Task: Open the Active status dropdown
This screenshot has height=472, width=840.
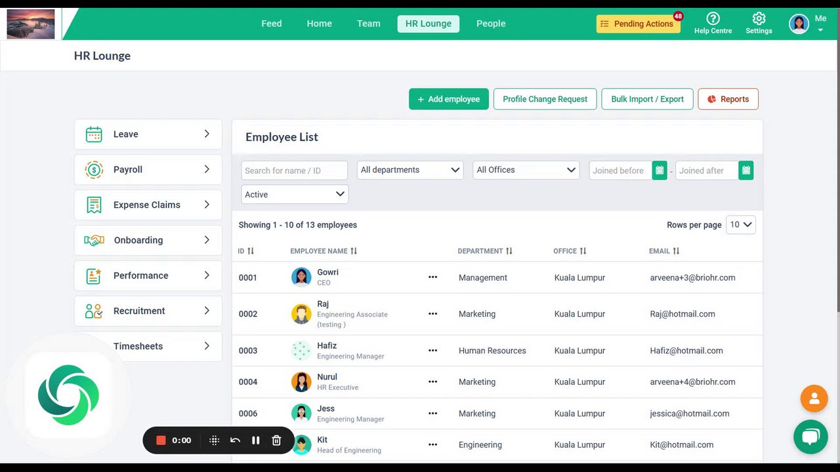Action: click(295, 195)
